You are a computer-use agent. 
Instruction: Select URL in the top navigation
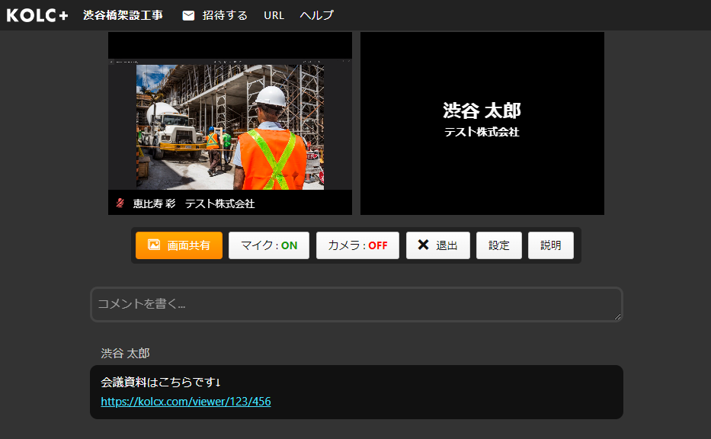(x=274, y=15)
